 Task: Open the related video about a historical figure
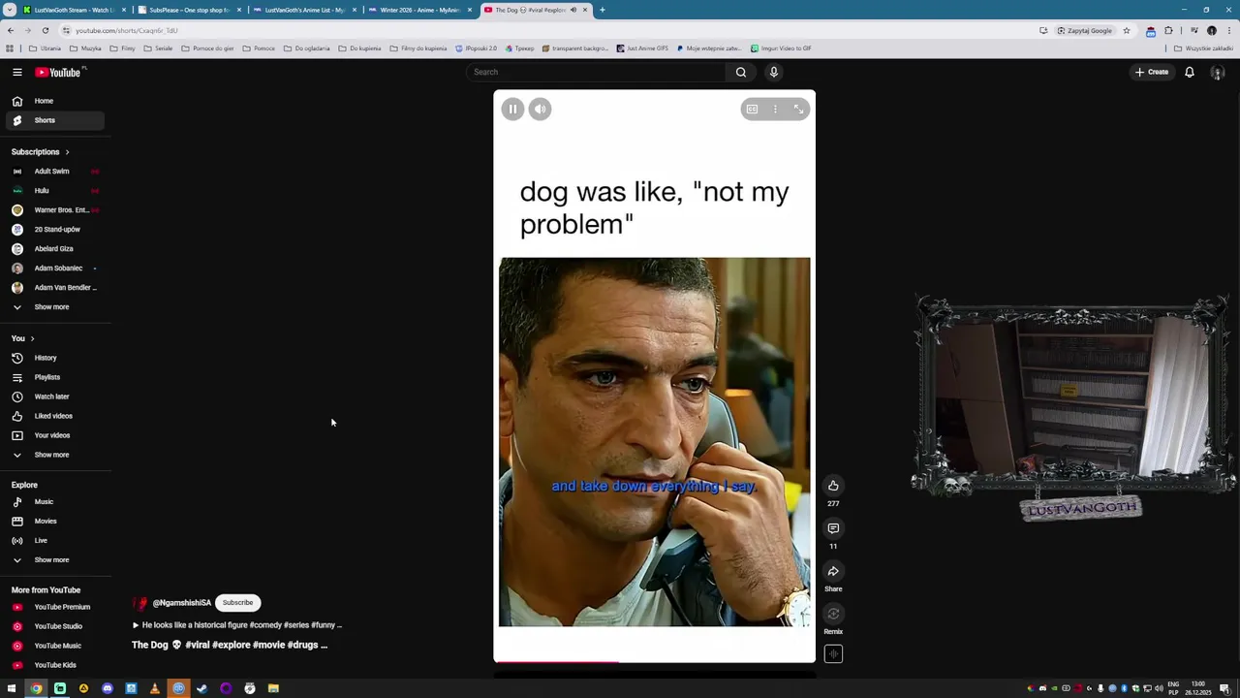pos(237,625)
